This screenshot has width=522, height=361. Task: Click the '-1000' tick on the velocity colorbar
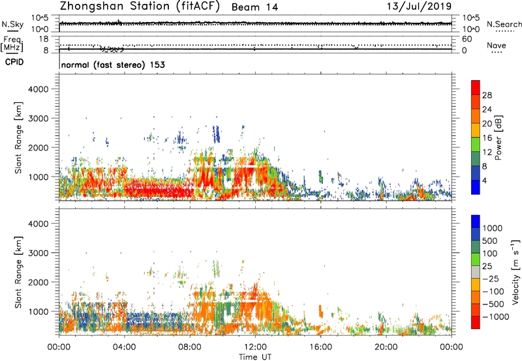pyautogui.click(x=496, y=317)
